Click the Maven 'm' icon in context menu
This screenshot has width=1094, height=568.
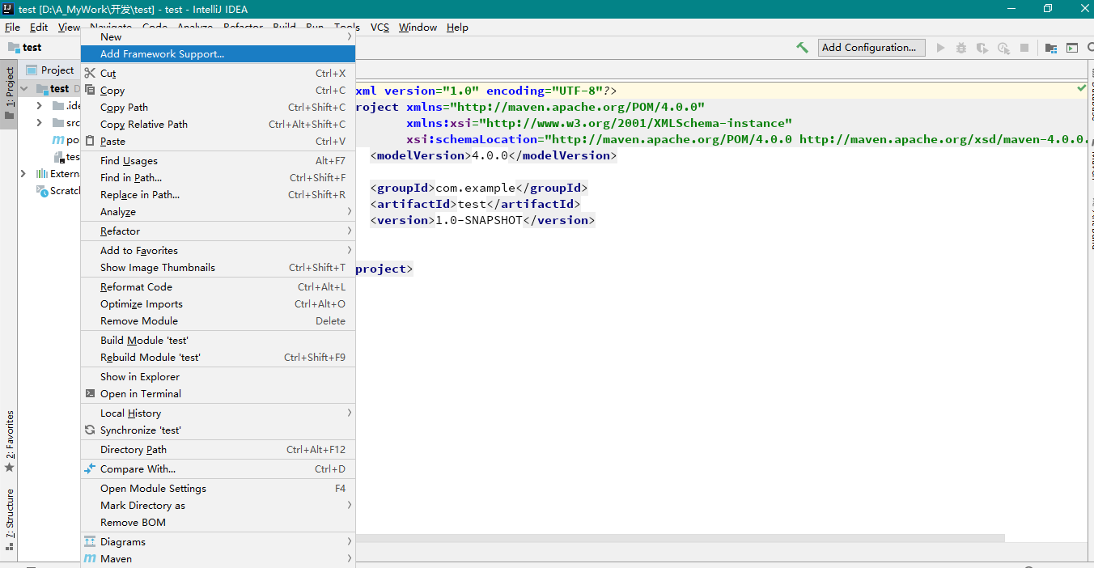[x=90, y=559]
